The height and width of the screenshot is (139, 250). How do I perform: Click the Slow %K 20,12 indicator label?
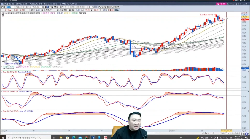[x=11, y=111]
